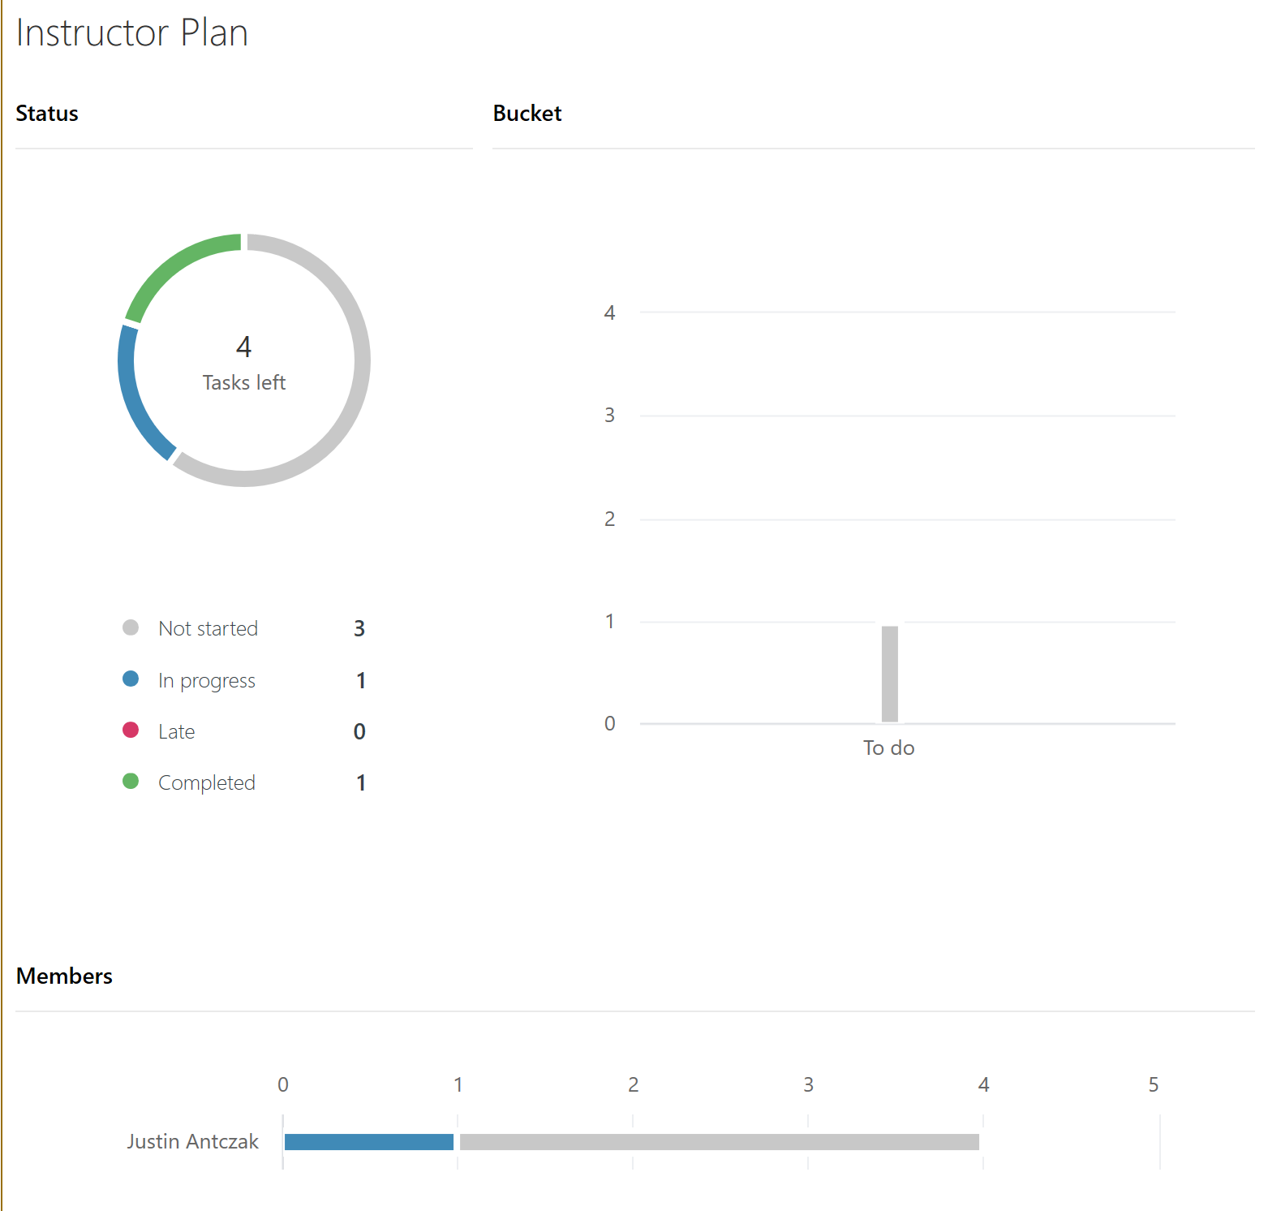Image resolution: width=1281 pixels, height=1211 pixels.
Task: Click Justin Antczak's gray not-started bar
Action: [719, 1142]
